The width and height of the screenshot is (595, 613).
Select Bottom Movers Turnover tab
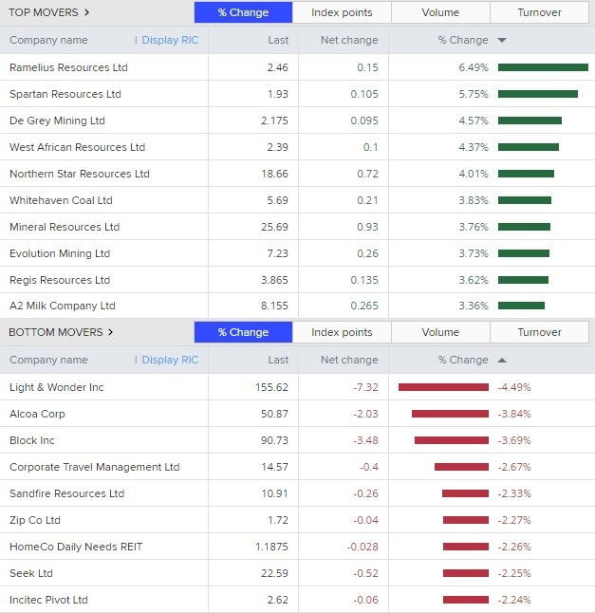[540, 332]
